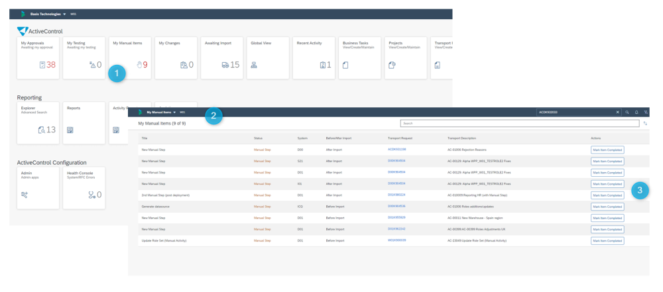This screenshot has width=663, height=292.
Task: Mark Item Completed for AC-01006 Rejection Reasons
Action: tap(607, 150)
